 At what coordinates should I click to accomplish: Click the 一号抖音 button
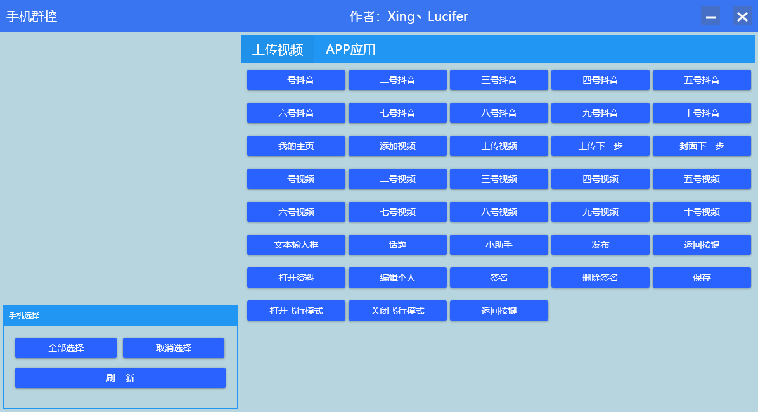point(297,80)
